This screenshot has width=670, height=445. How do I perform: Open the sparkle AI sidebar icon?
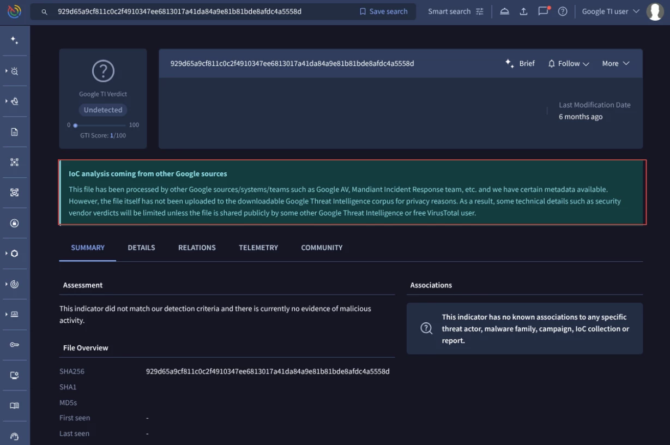coord(15,40)
